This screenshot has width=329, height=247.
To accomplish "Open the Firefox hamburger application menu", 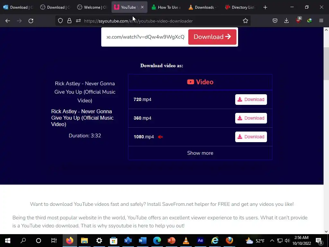I will pyautogui.click(x=321, y=21).
